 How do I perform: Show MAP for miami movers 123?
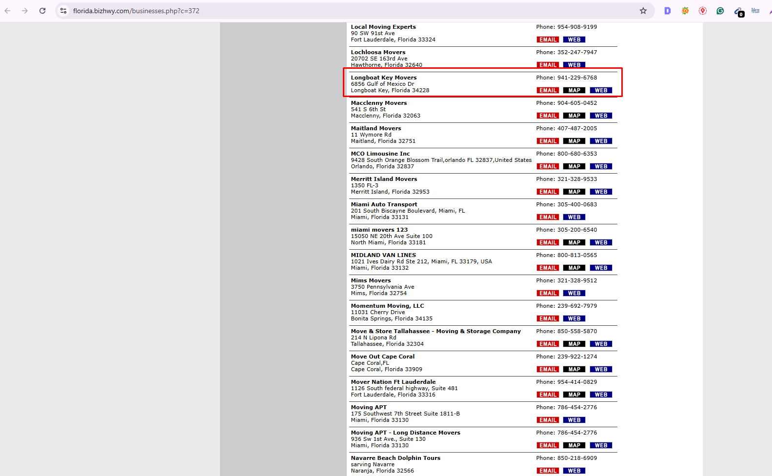tap(574, 243)
